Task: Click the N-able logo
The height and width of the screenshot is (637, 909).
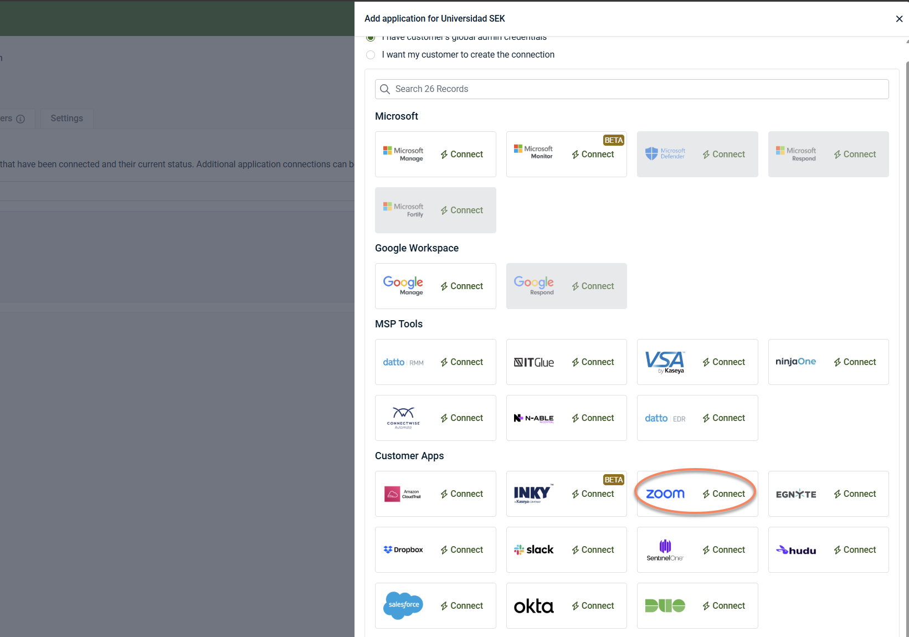Action: [x=534, y=418]
